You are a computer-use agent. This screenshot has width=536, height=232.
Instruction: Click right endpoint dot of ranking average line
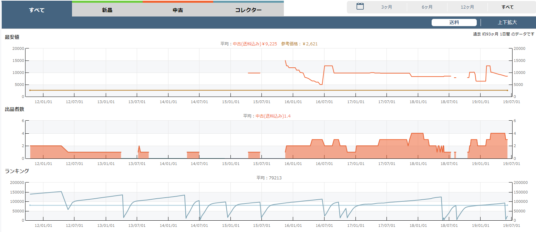point(507,205)
